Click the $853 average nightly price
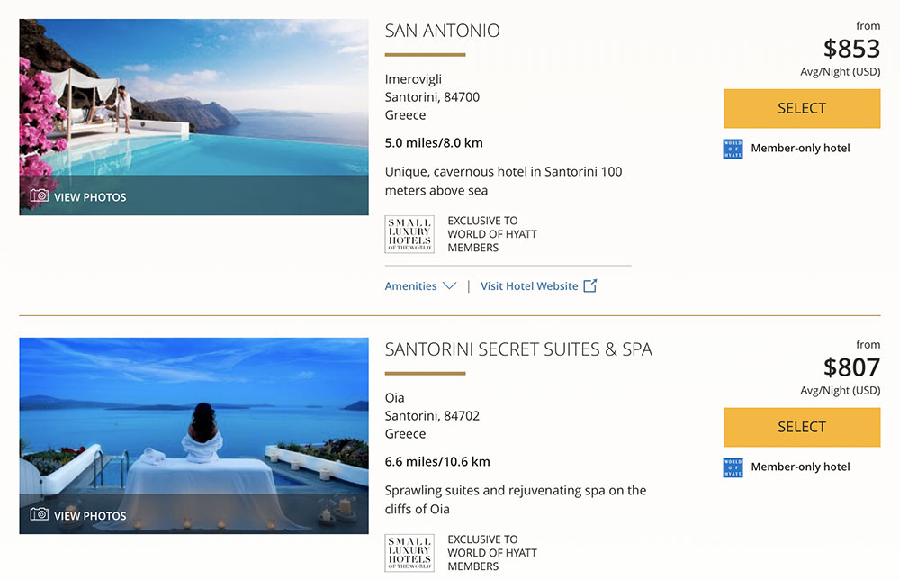The width and height of the screenshot is (900, 580). (851, 49)
